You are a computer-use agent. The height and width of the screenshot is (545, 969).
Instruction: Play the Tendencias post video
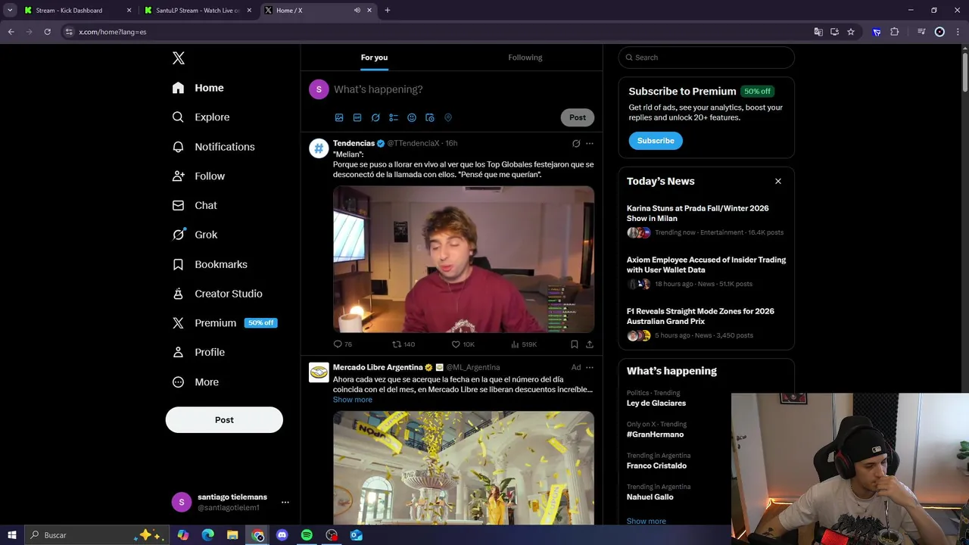pos(463,259)
